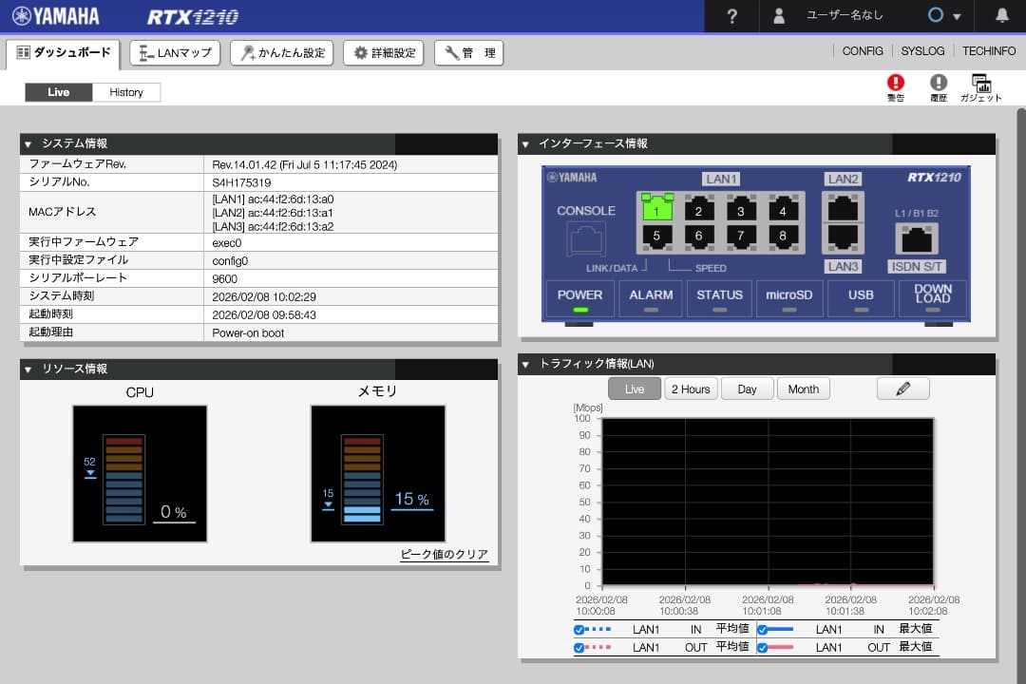Click the CONFIG link
The height and width of the screenshot is (684, 1026).
coord(862,50)
